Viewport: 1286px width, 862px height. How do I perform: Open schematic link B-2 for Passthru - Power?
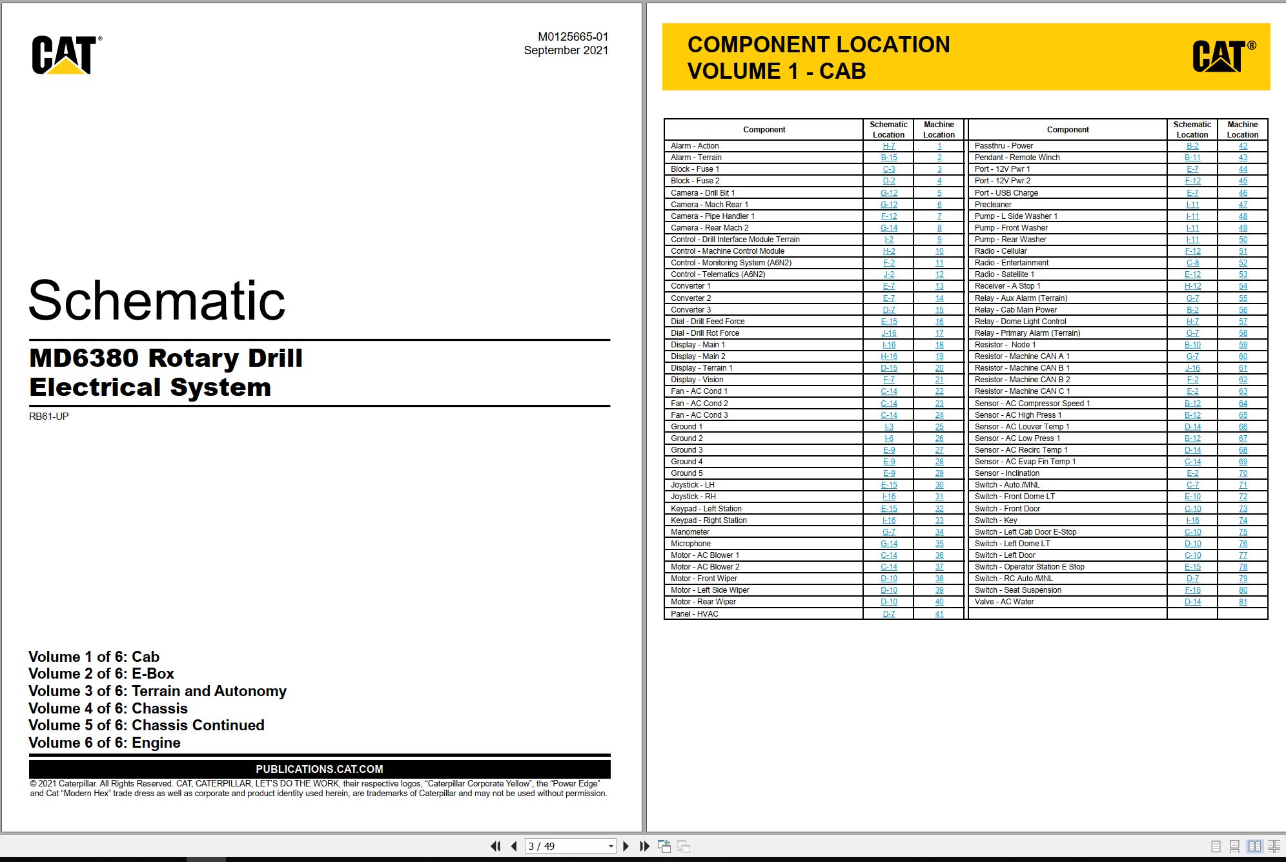click(x=1192, y=146)
